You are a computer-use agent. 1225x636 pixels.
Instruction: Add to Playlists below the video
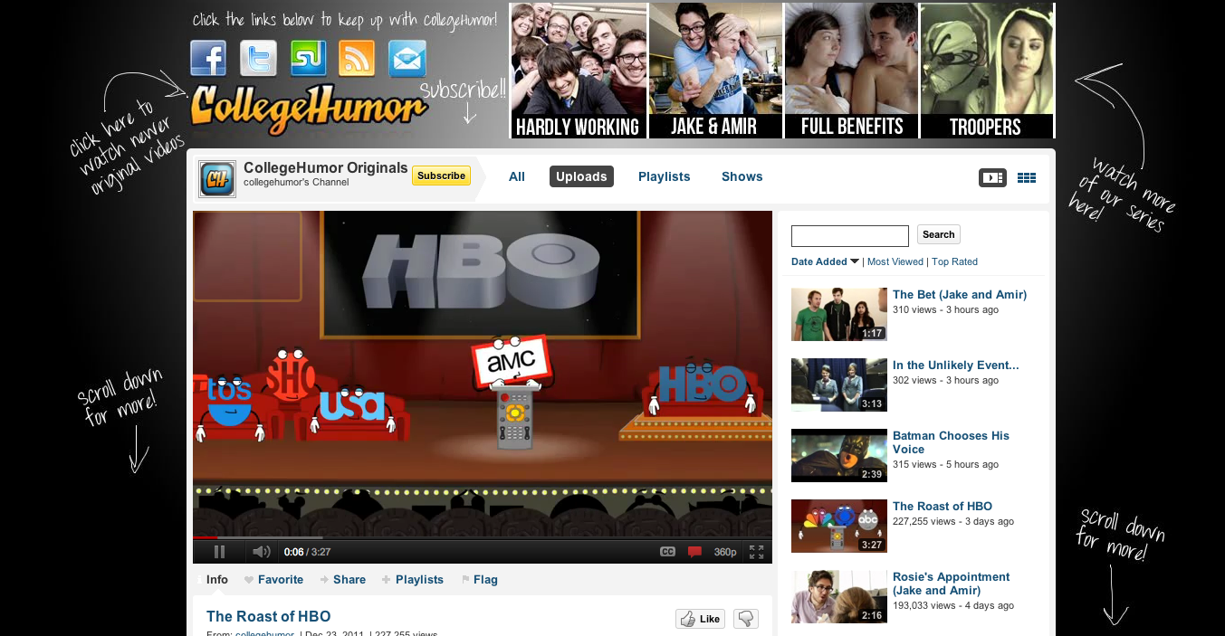[413, 580]
